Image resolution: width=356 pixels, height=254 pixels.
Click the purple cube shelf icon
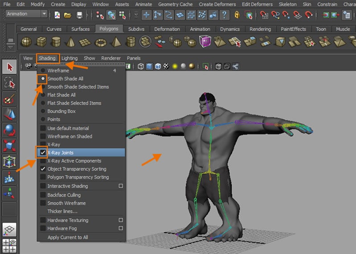(x=205, y=42)
